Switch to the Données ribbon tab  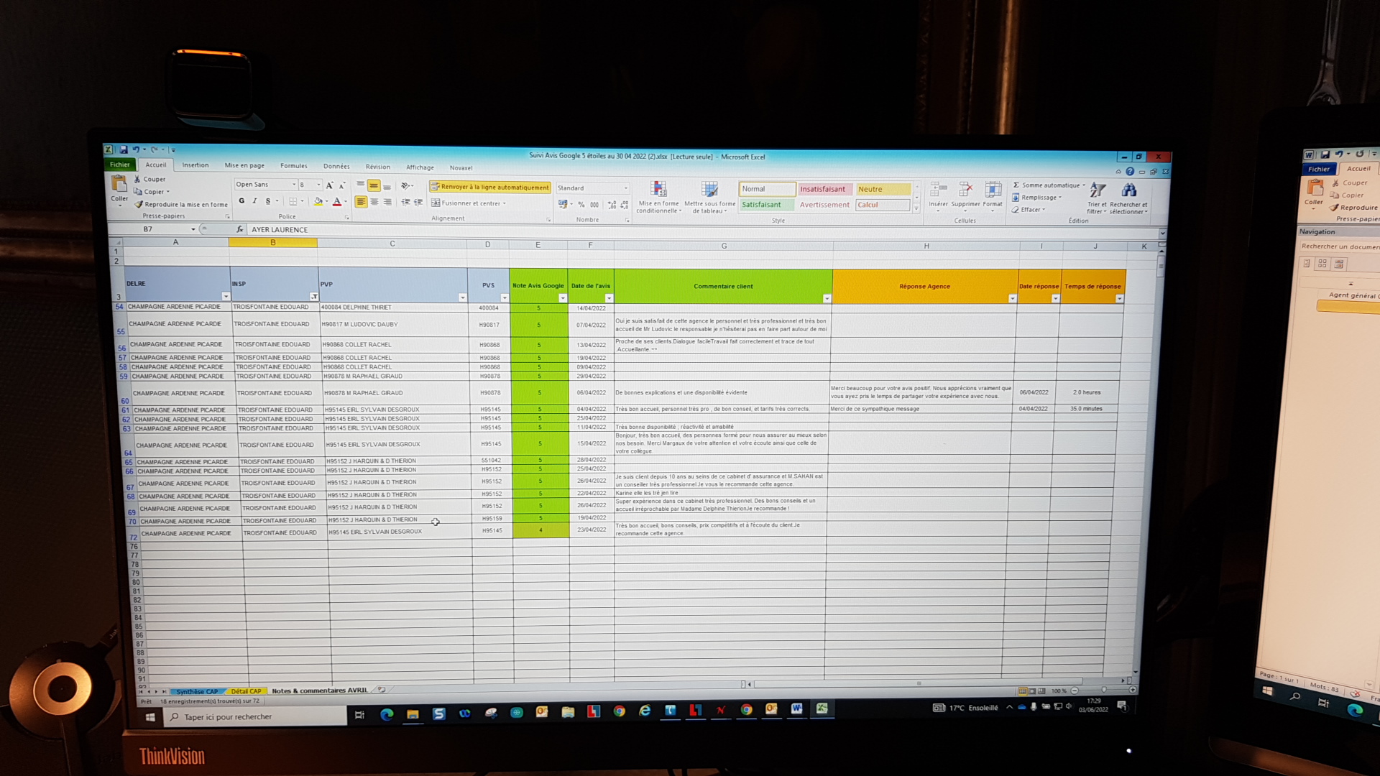pyautogui.click(x=336, y=166)
